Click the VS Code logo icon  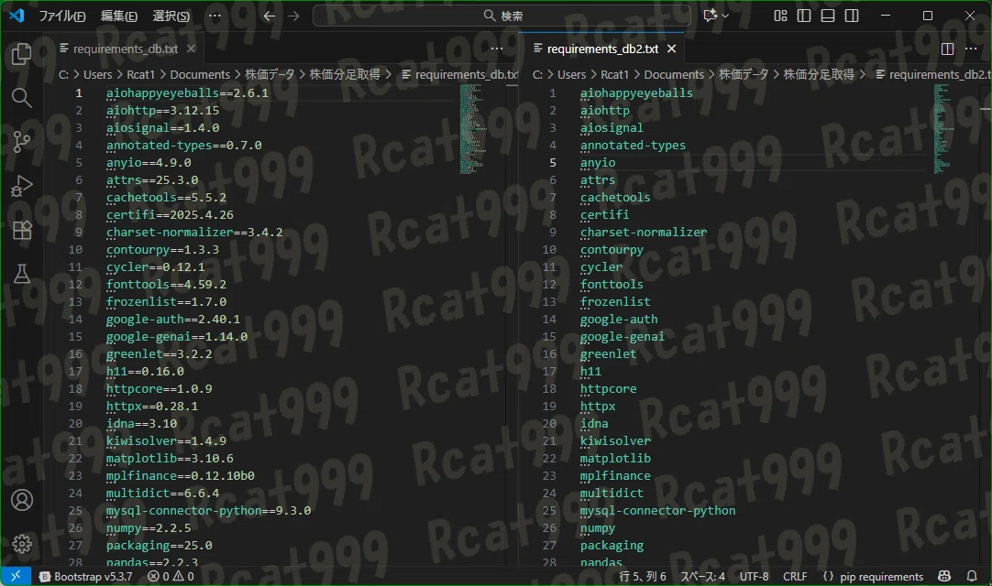[x=17, y=16]
